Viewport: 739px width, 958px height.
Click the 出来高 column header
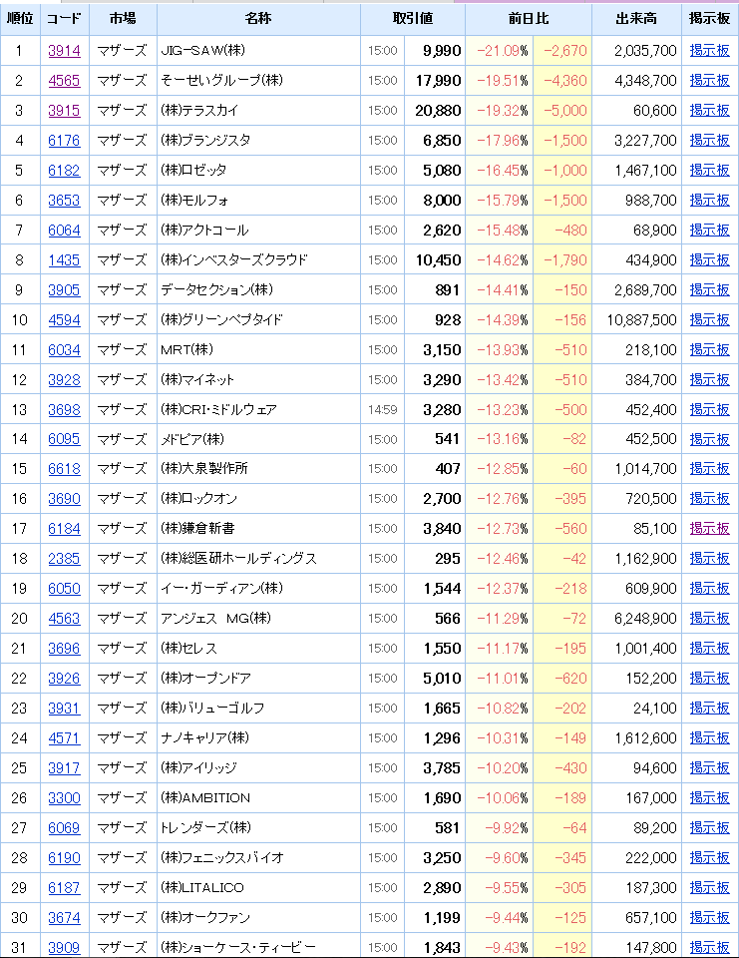[x=636, y=19]
